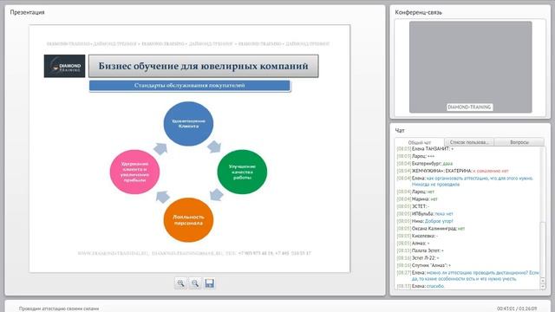Click the green Улучшение качества работы circle
Image resolution: width=555 pixels, height=312 pixels.
[x=242, y=172]
